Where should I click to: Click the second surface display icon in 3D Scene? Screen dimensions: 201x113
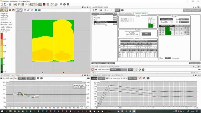click(21, 10)
